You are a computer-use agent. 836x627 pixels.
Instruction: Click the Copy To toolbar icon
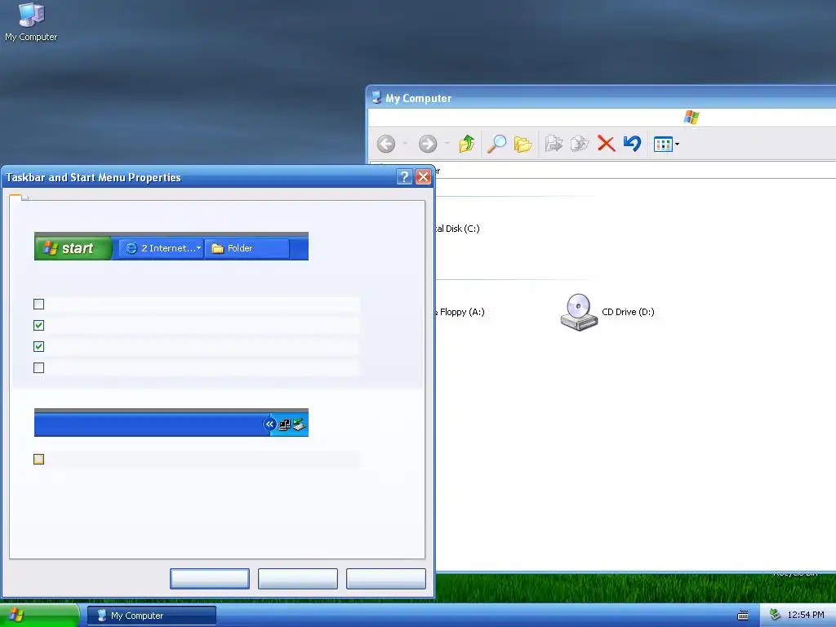[x=580, y=144]
